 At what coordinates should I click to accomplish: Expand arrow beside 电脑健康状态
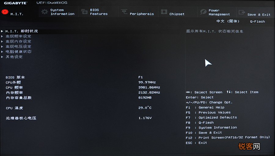coord(2,52)
